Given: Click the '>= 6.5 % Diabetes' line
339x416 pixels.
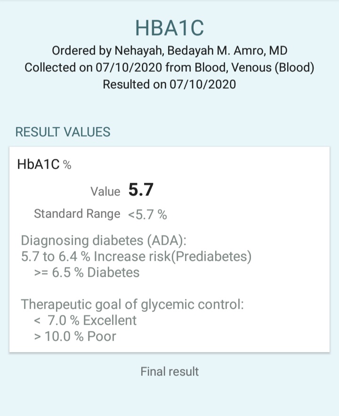Looking at the screenshot, I should pyautogui.click(x=87, y=273).
